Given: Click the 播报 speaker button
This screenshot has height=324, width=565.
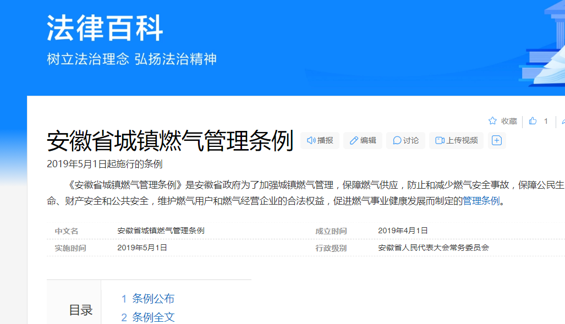Looking at the screenshot, I should click(320, 140).
